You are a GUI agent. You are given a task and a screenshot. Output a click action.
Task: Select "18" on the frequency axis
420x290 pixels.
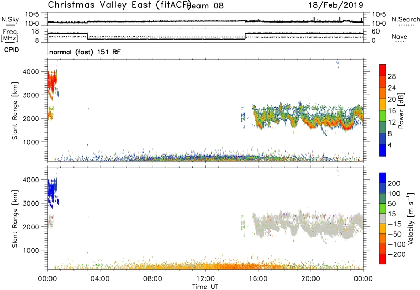click(35, 31)
